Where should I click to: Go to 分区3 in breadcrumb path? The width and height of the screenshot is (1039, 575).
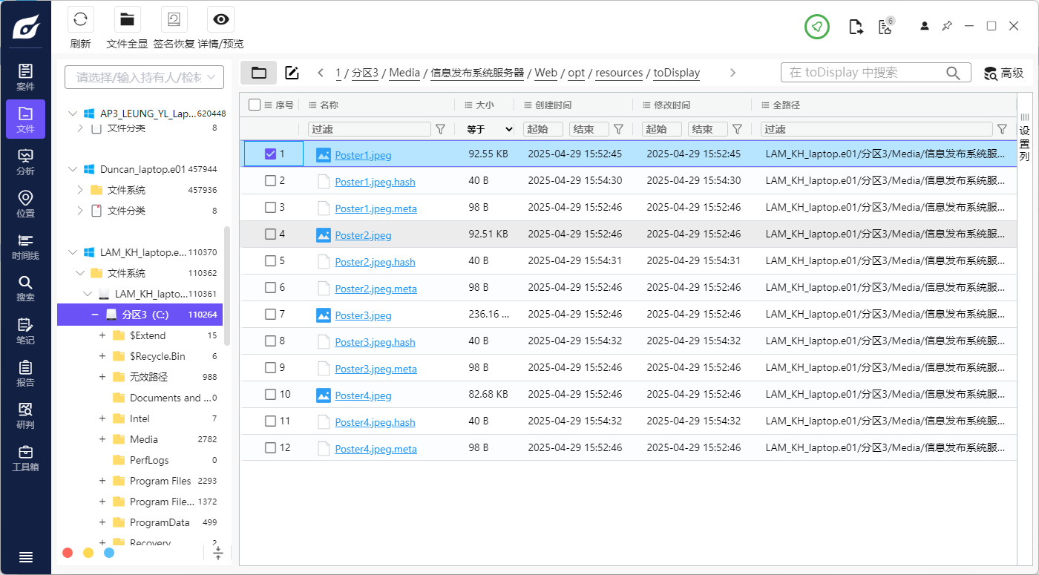pos(365,73)
